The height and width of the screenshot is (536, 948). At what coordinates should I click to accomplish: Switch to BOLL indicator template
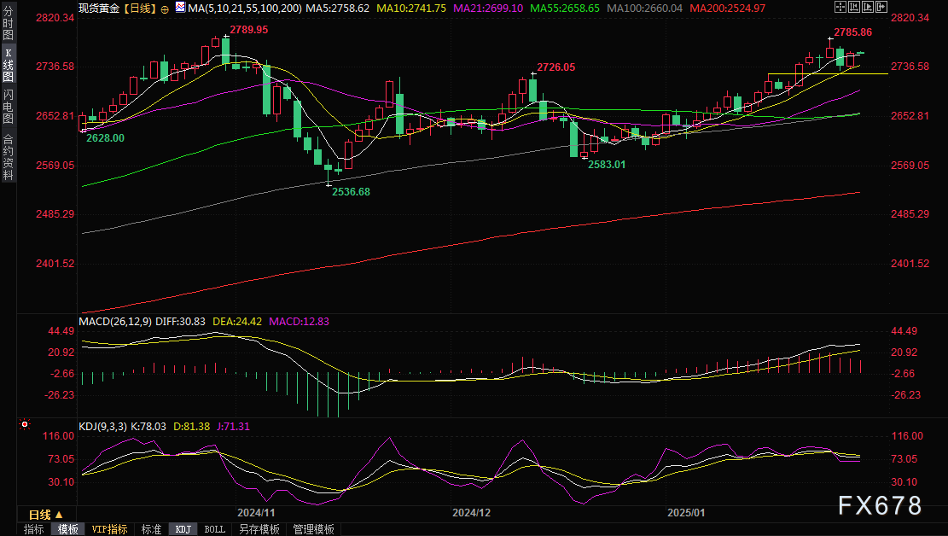[214, 529]
